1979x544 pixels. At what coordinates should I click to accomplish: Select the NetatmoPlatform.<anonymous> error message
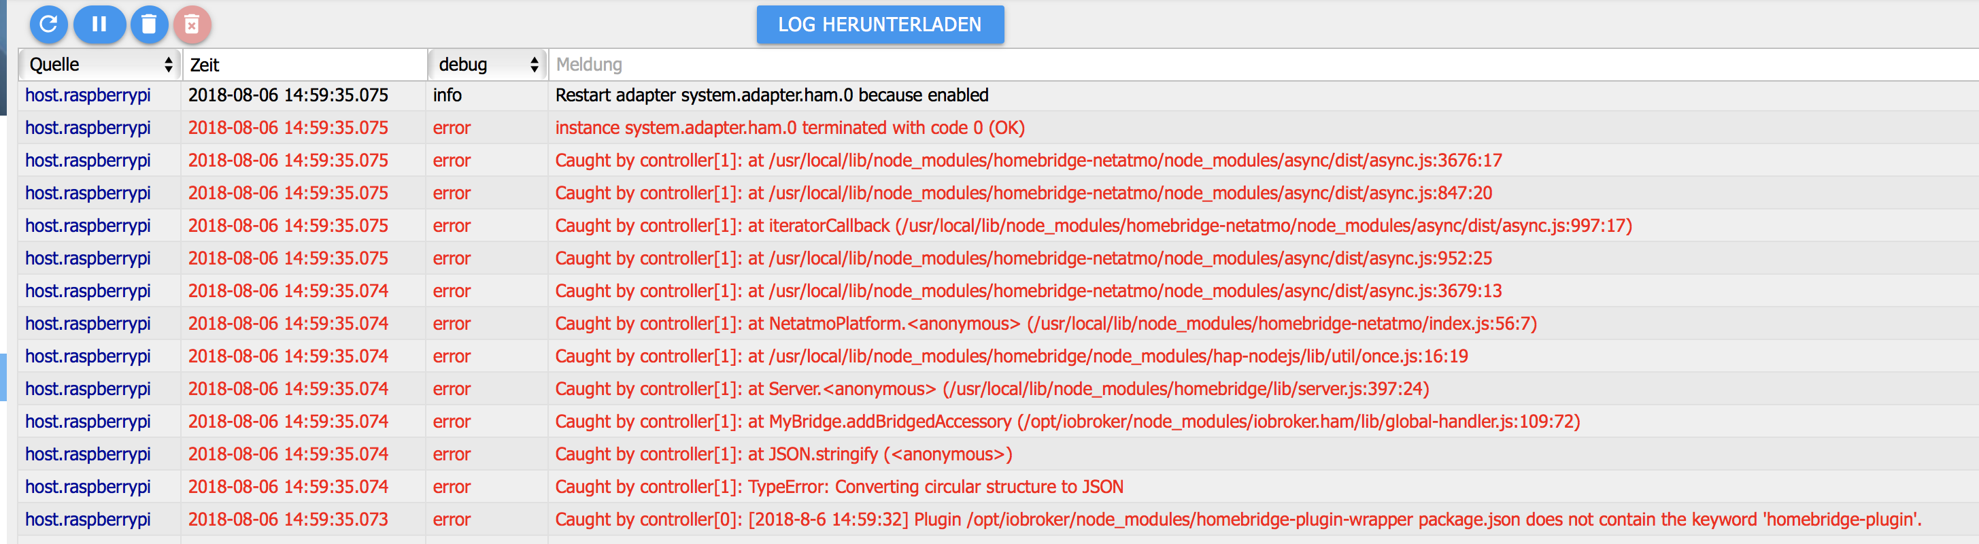1045,324
